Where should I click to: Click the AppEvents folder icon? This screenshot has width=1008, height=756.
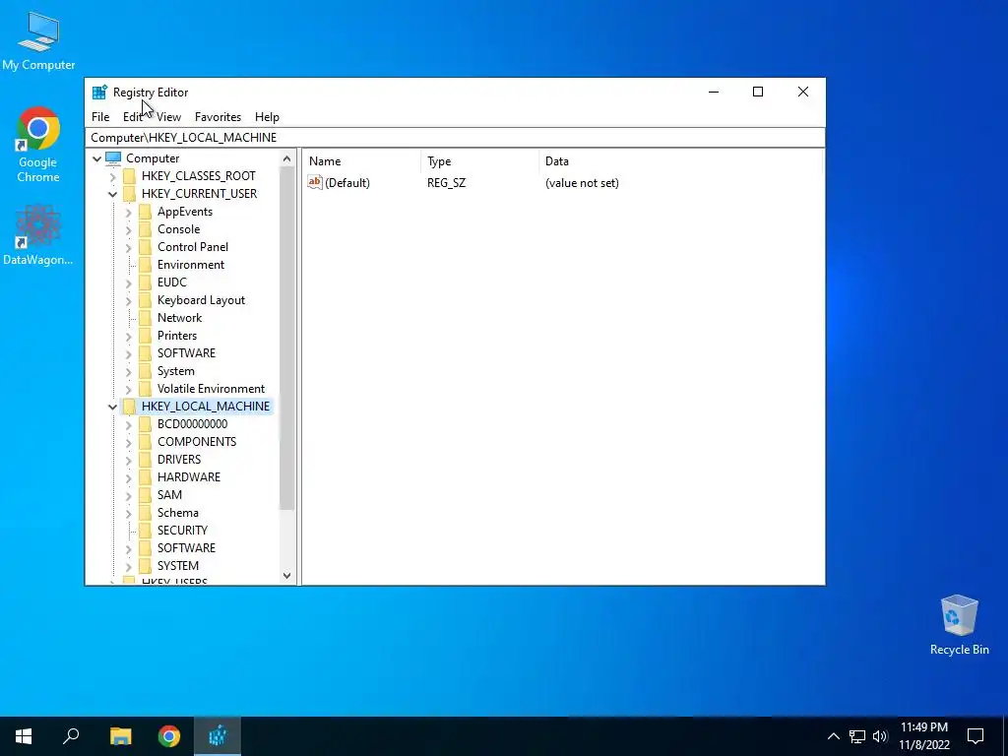146,212
